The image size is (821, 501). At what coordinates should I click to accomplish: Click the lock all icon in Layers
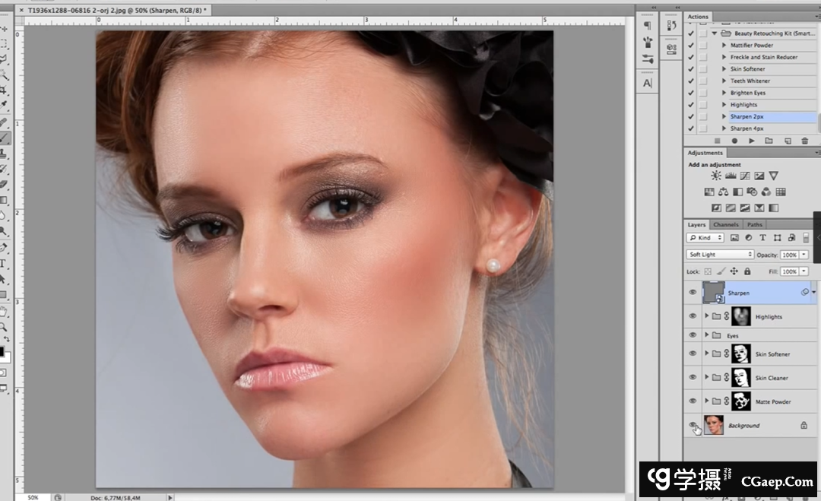pyautogui.click(x=747, y=271)
